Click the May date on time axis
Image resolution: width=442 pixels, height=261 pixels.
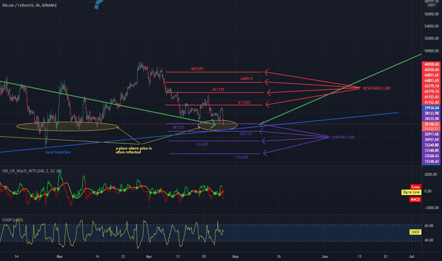tap(235, 256)
